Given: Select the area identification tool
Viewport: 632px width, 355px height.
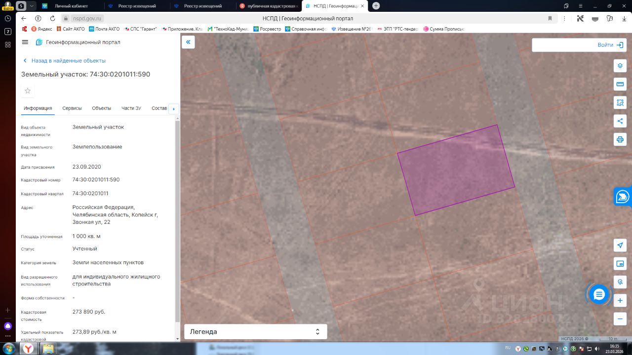Looking at the screenshot, I should click(620, 103).
